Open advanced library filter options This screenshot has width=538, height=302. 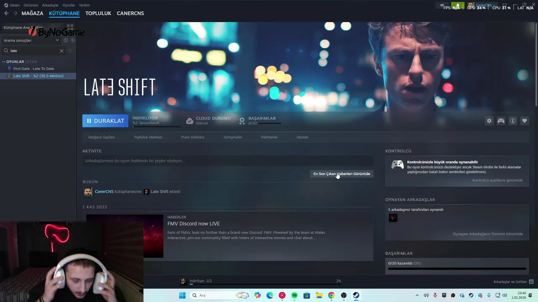pos(70,51)
